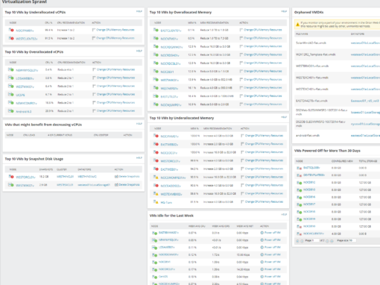The width and height of the screenshot is (380, 285).
Task: Click status icon beside NEWYMYSQL01v in Overallocated vCPUs
Action: pos(11,70)
